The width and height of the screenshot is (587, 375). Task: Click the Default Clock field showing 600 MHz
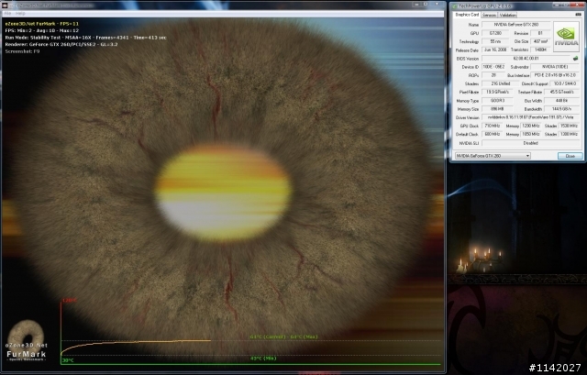[x=492, y=134]
